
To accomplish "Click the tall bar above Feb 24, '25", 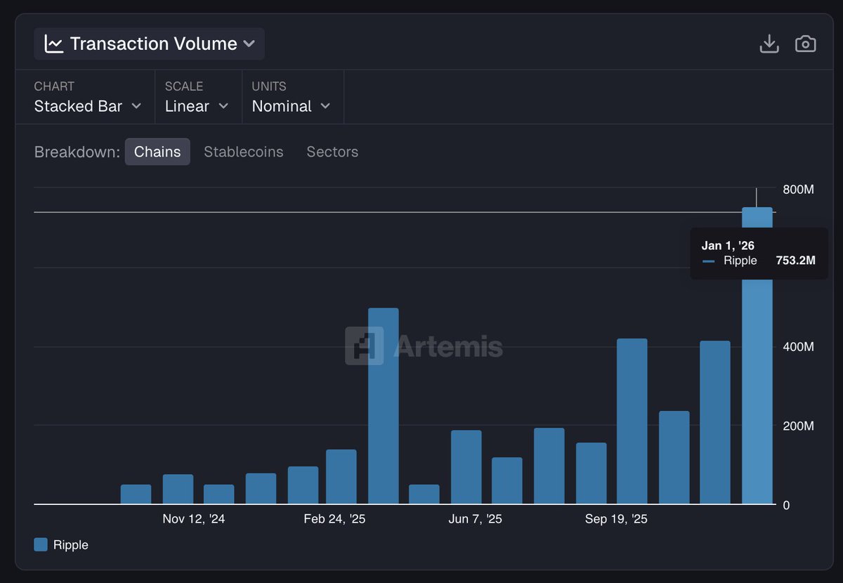I will [x=383, y=406].
